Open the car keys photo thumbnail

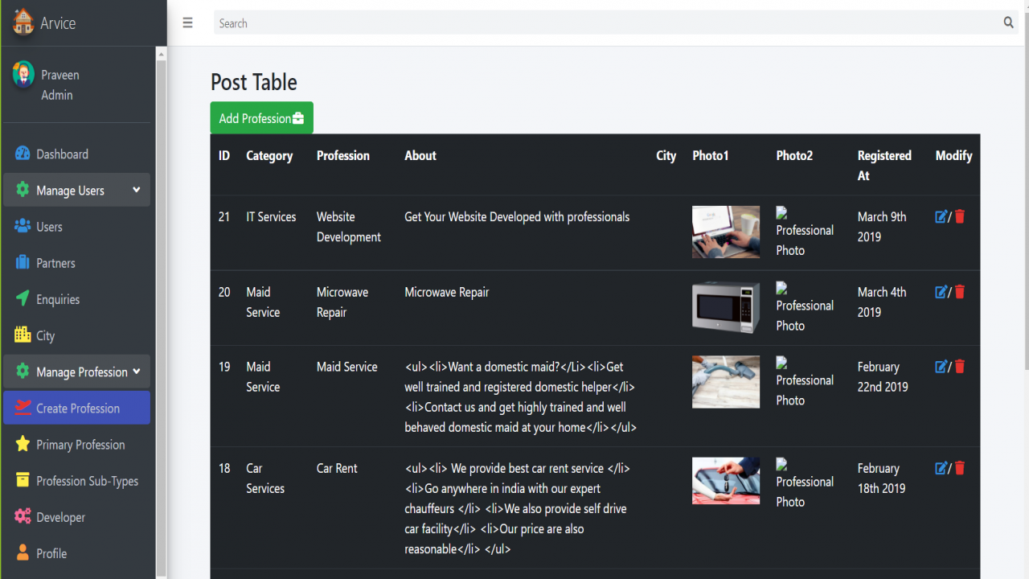(726, 481)
